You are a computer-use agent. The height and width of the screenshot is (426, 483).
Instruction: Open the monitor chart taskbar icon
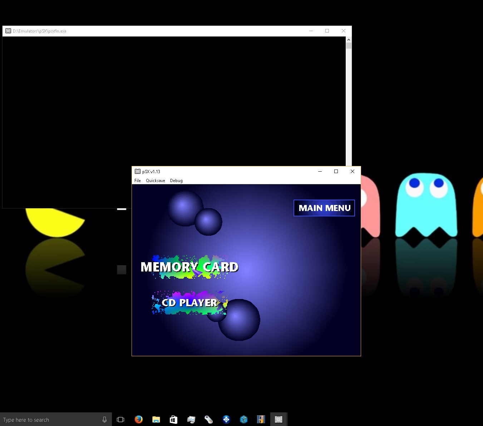coord(191,420)
